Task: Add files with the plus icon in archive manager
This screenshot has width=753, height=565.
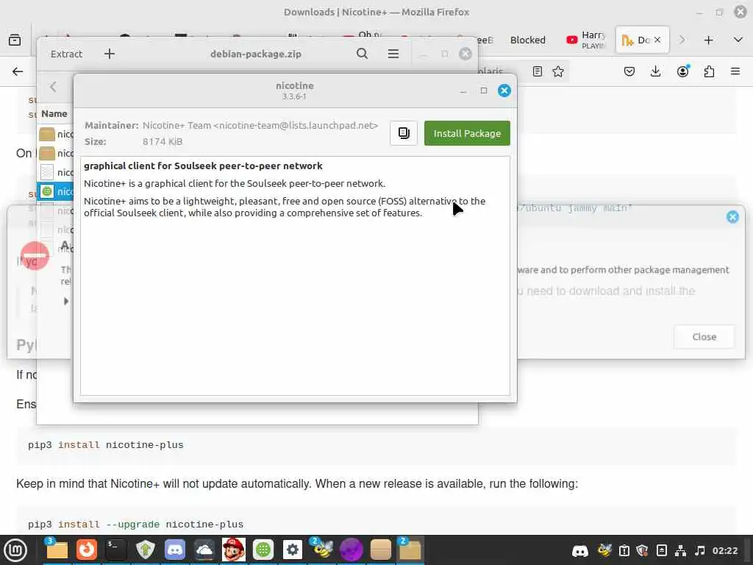Action: click(110, 54)
